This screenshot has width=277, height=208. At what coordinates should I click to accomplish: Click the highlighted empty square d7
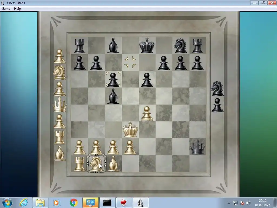(x=130, y=62)
